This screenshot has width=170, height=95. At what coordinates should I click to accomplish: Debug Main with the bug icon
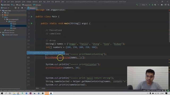[x=152, y=5]
